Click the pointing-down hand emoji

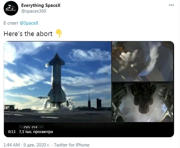(59, 33)
